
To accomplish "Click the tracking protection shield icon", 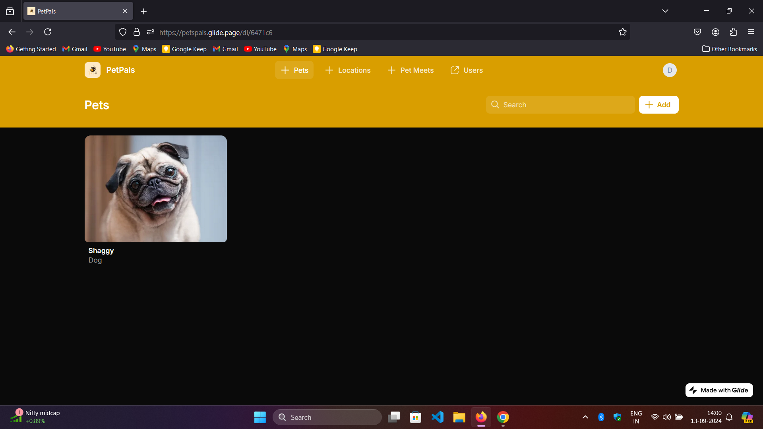I will (122, 32).
